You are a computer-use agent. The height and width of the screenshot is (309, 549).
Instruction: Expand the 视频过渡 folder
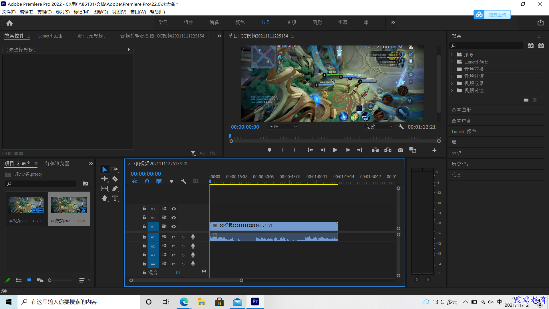click(x=452, y=90)
